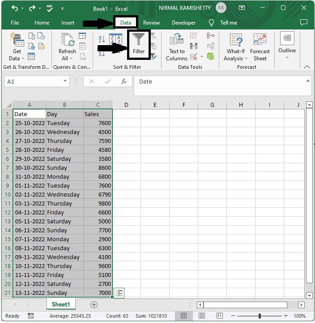Open Text to Columns tool
The image size is (315, 323).
pos(177,47)
